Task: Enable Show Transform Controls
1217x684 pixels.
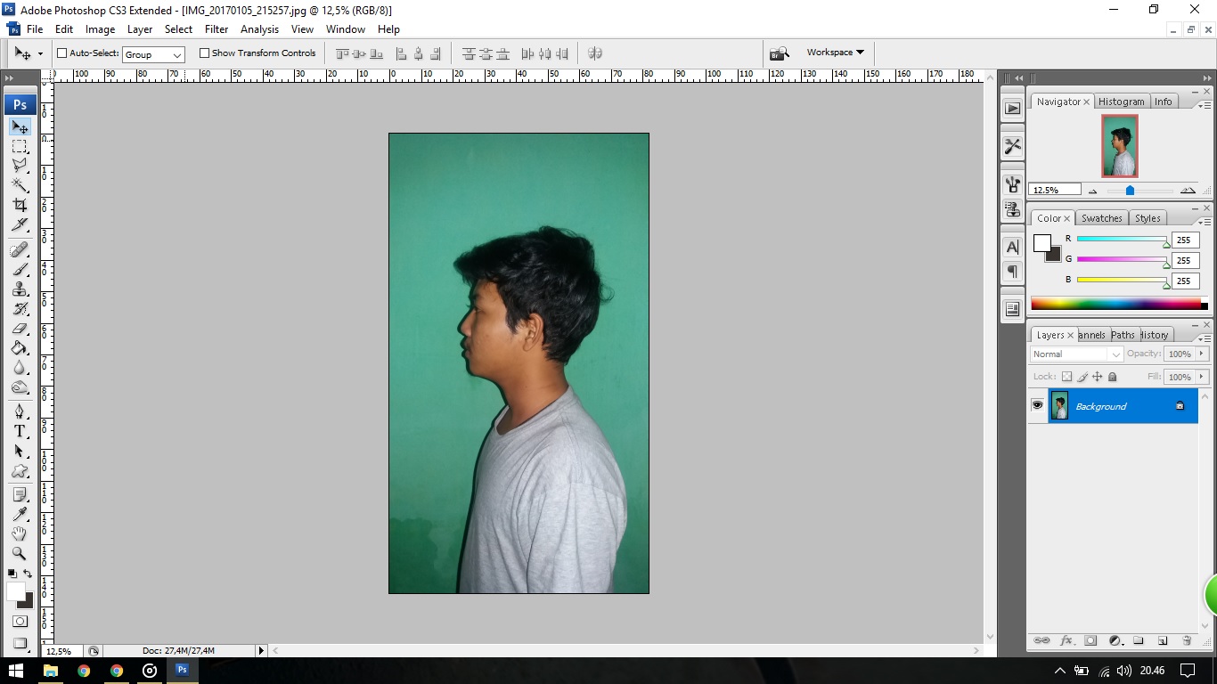Action: [x=205, y=53]
